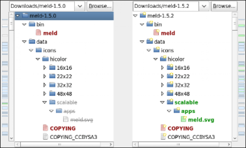Select the hicolor label in right pane
The height and width of the screenshot is (148, 246).
(x=176, y=59)
